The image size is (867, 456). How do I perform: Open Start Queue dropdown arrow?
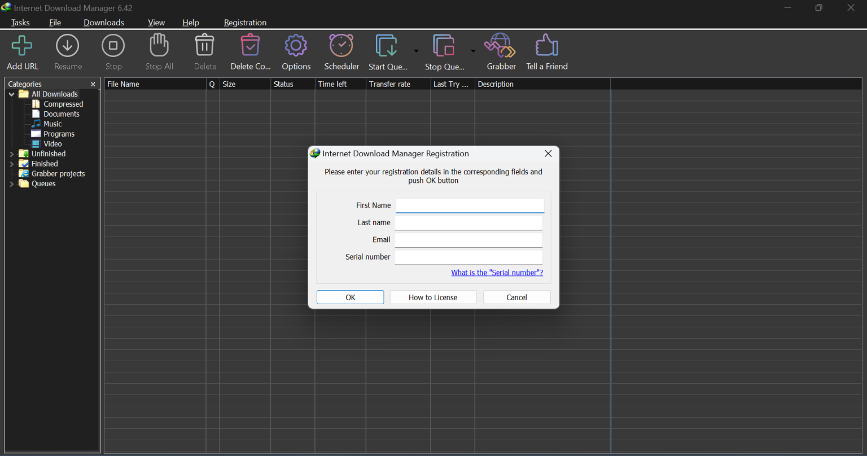coord(417,51)
